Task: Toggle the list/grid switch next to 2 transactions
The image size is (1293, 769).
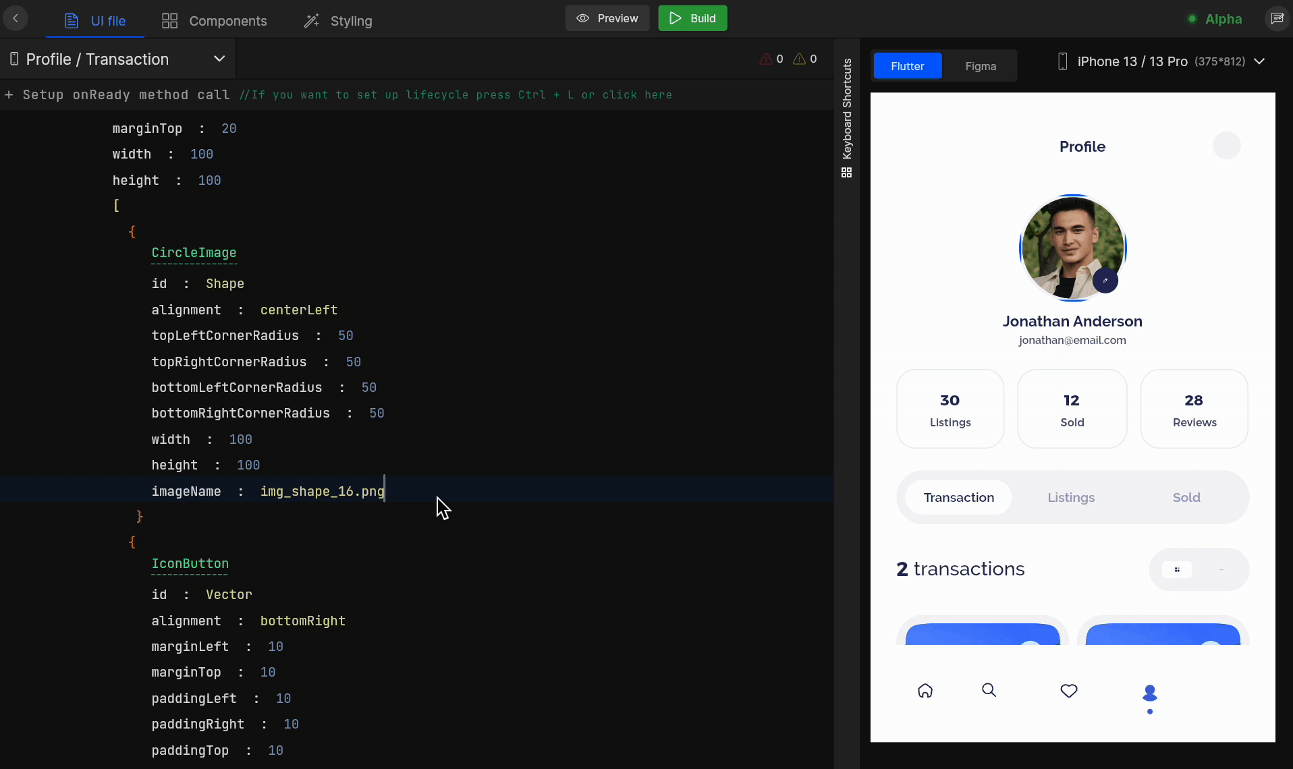Action: click(1199, 569)
